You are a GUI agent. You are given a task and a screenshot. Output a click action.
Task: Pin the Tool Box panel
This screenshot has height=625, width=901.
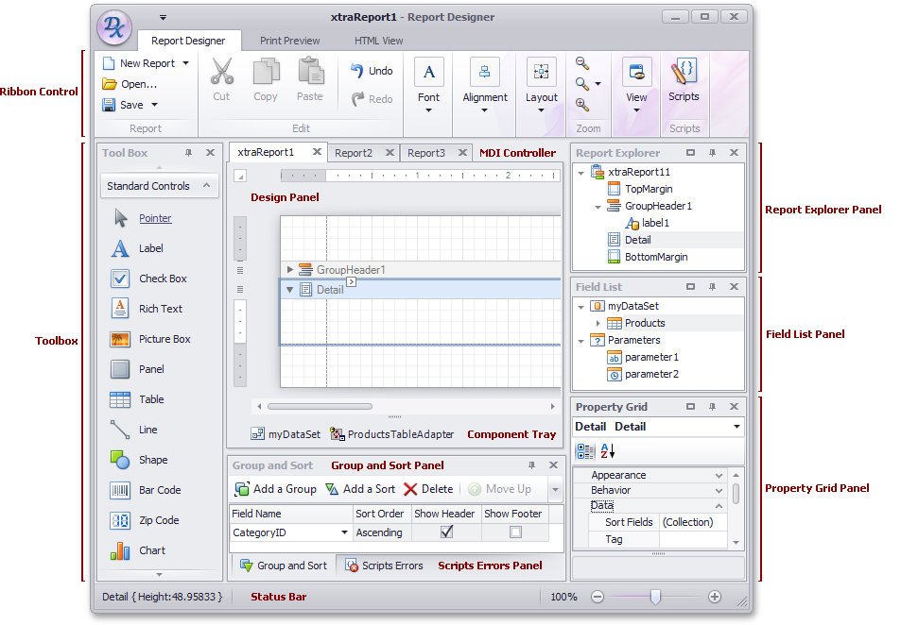tap(188, 153)
